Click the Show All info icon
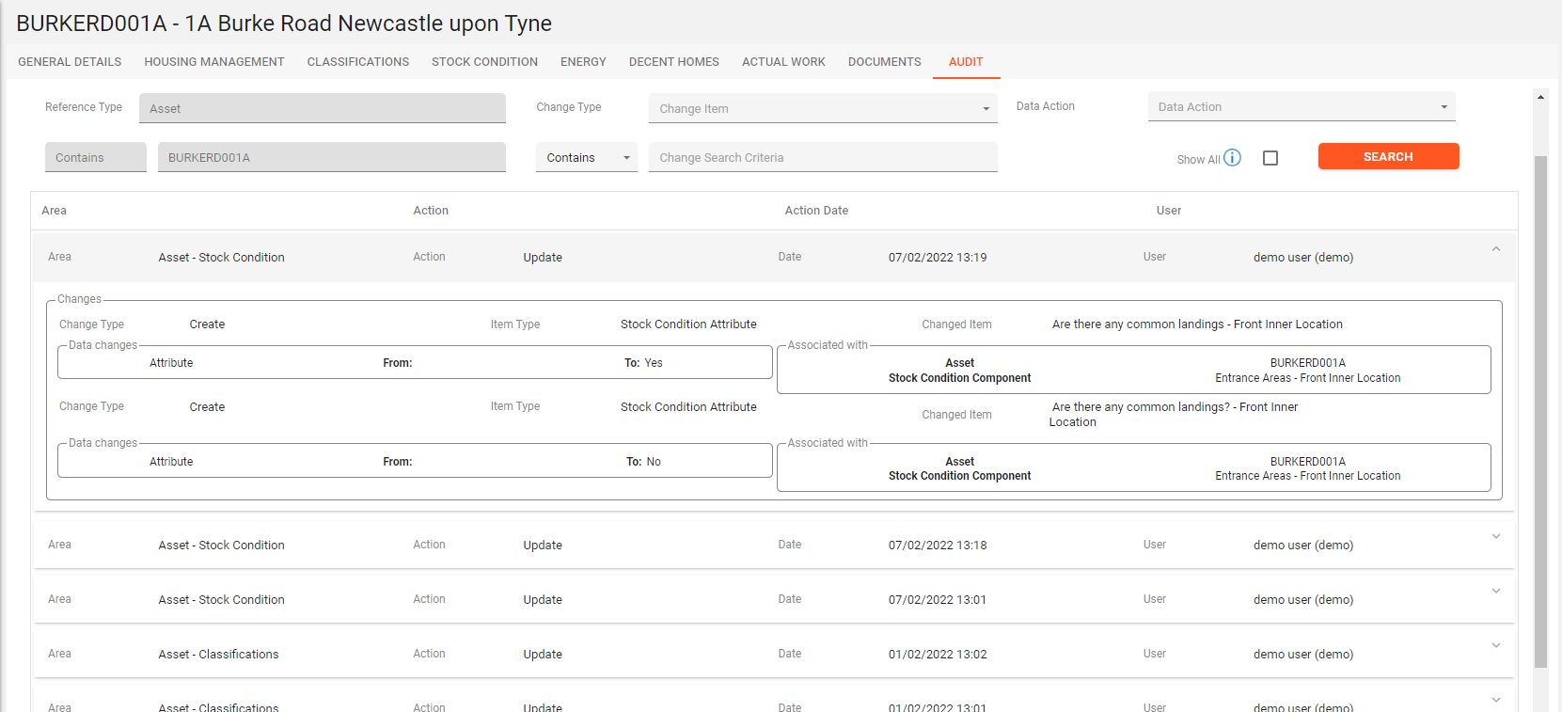Image resolution: width=1562 pixels, height=712 pixels. tap(1232, 158)
